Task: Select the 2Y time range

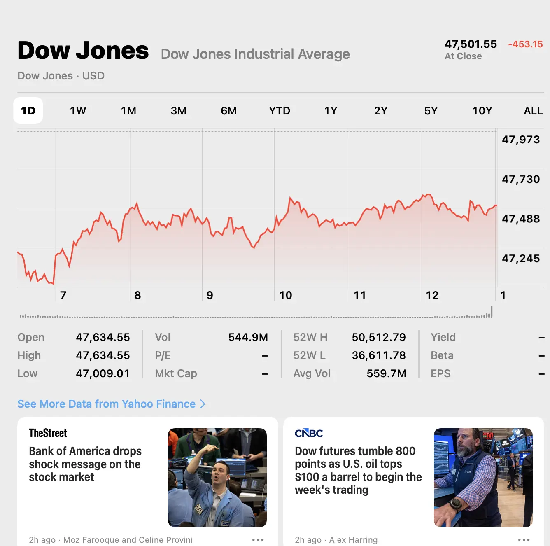Action: 380,110
